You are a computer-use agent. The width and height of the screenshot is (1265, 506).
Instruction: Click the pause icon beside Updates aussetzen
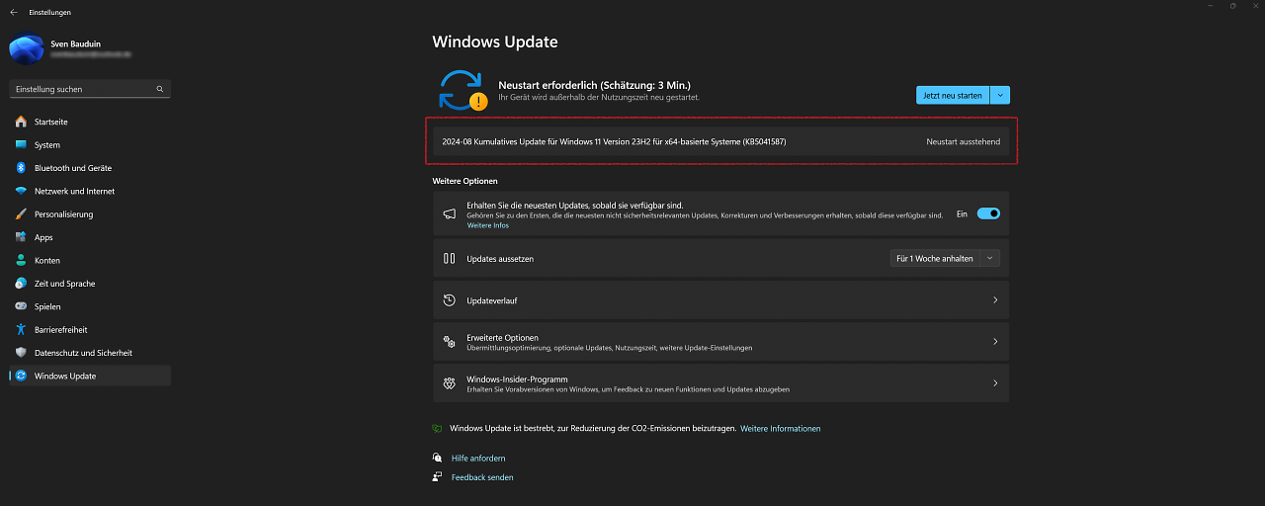point(449,258)
